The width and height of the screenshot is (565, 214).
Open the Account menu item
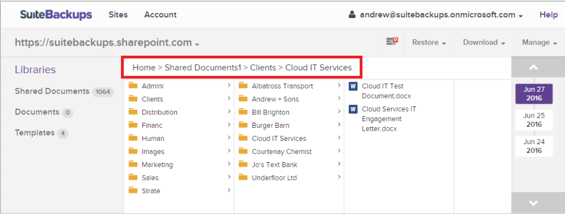[x=160, y=15]
